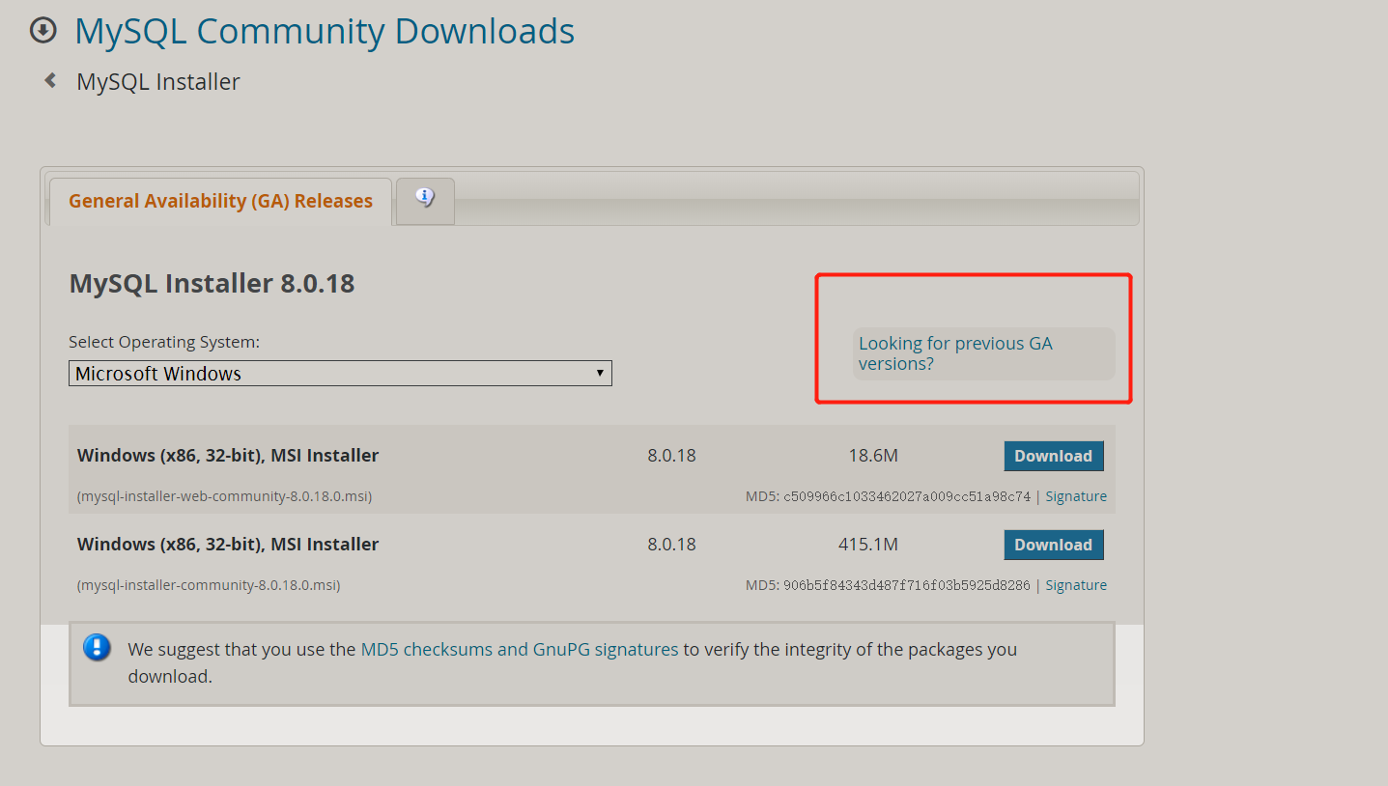Click the back chevron beside MySQL Installer
The width and height of the screenshot is (1388, 786).
pyautogui.click(x=50, y=81)
